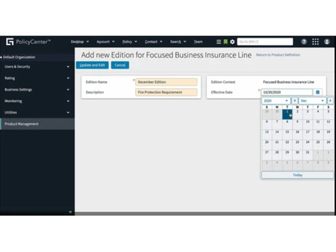Image resolution: width=336 pixels, height=252 pixels.
Task: Open the Policy menu
Action: coord(130,42)
